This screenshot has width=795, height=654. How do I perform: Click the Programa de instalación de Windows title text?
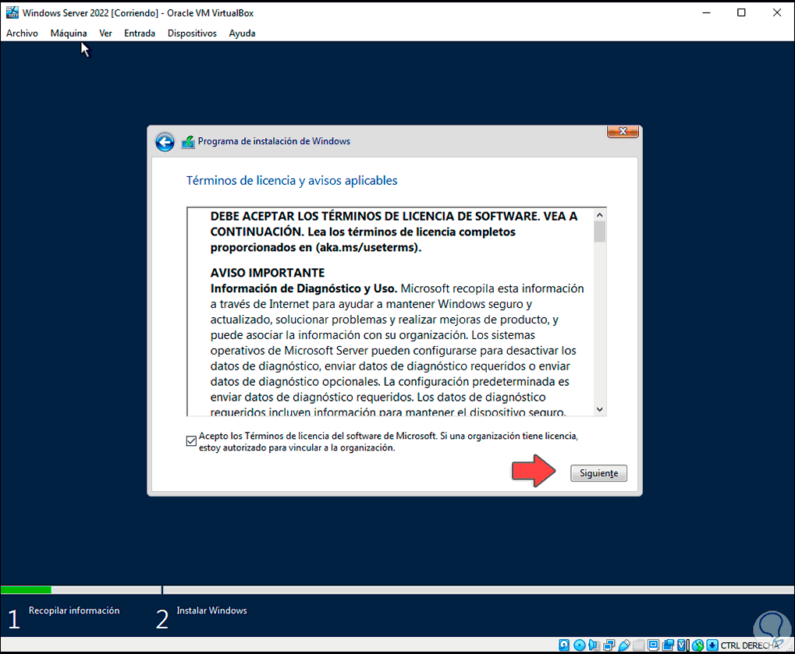click(274, 141)
